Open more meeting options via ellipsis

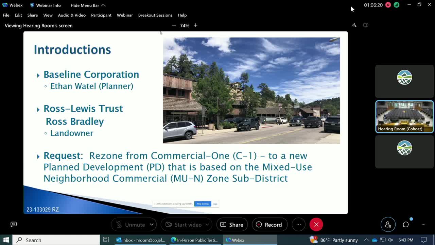pos(298,224)
